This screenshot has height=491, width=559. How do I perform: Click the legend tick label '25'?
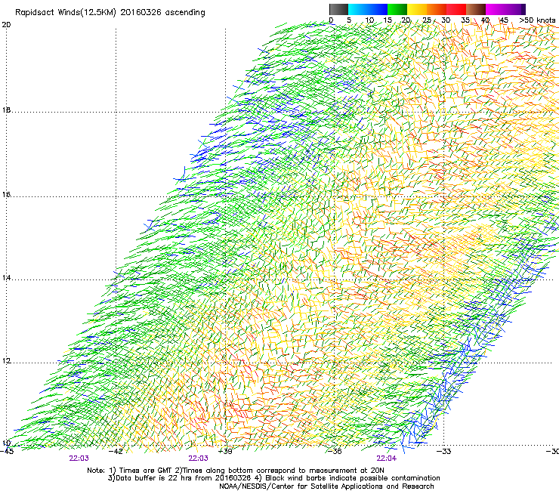427,20
